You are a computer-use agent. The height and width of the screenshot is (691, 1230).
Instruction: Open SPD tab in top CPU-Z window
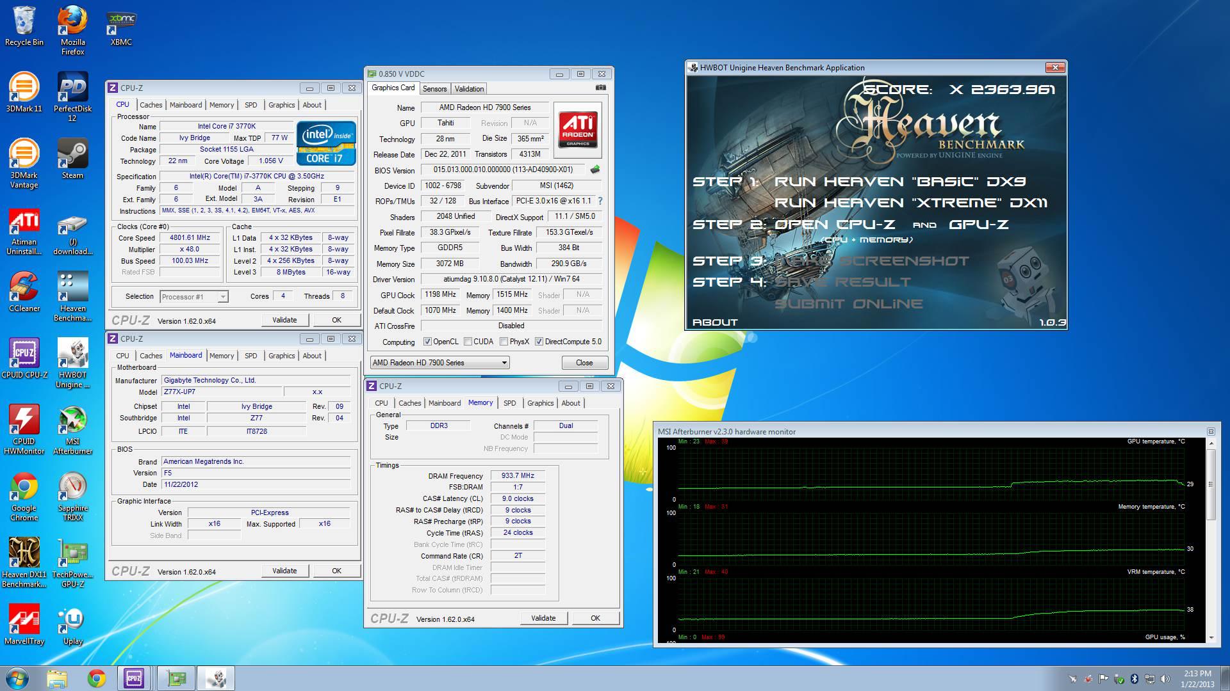point(251,105)
